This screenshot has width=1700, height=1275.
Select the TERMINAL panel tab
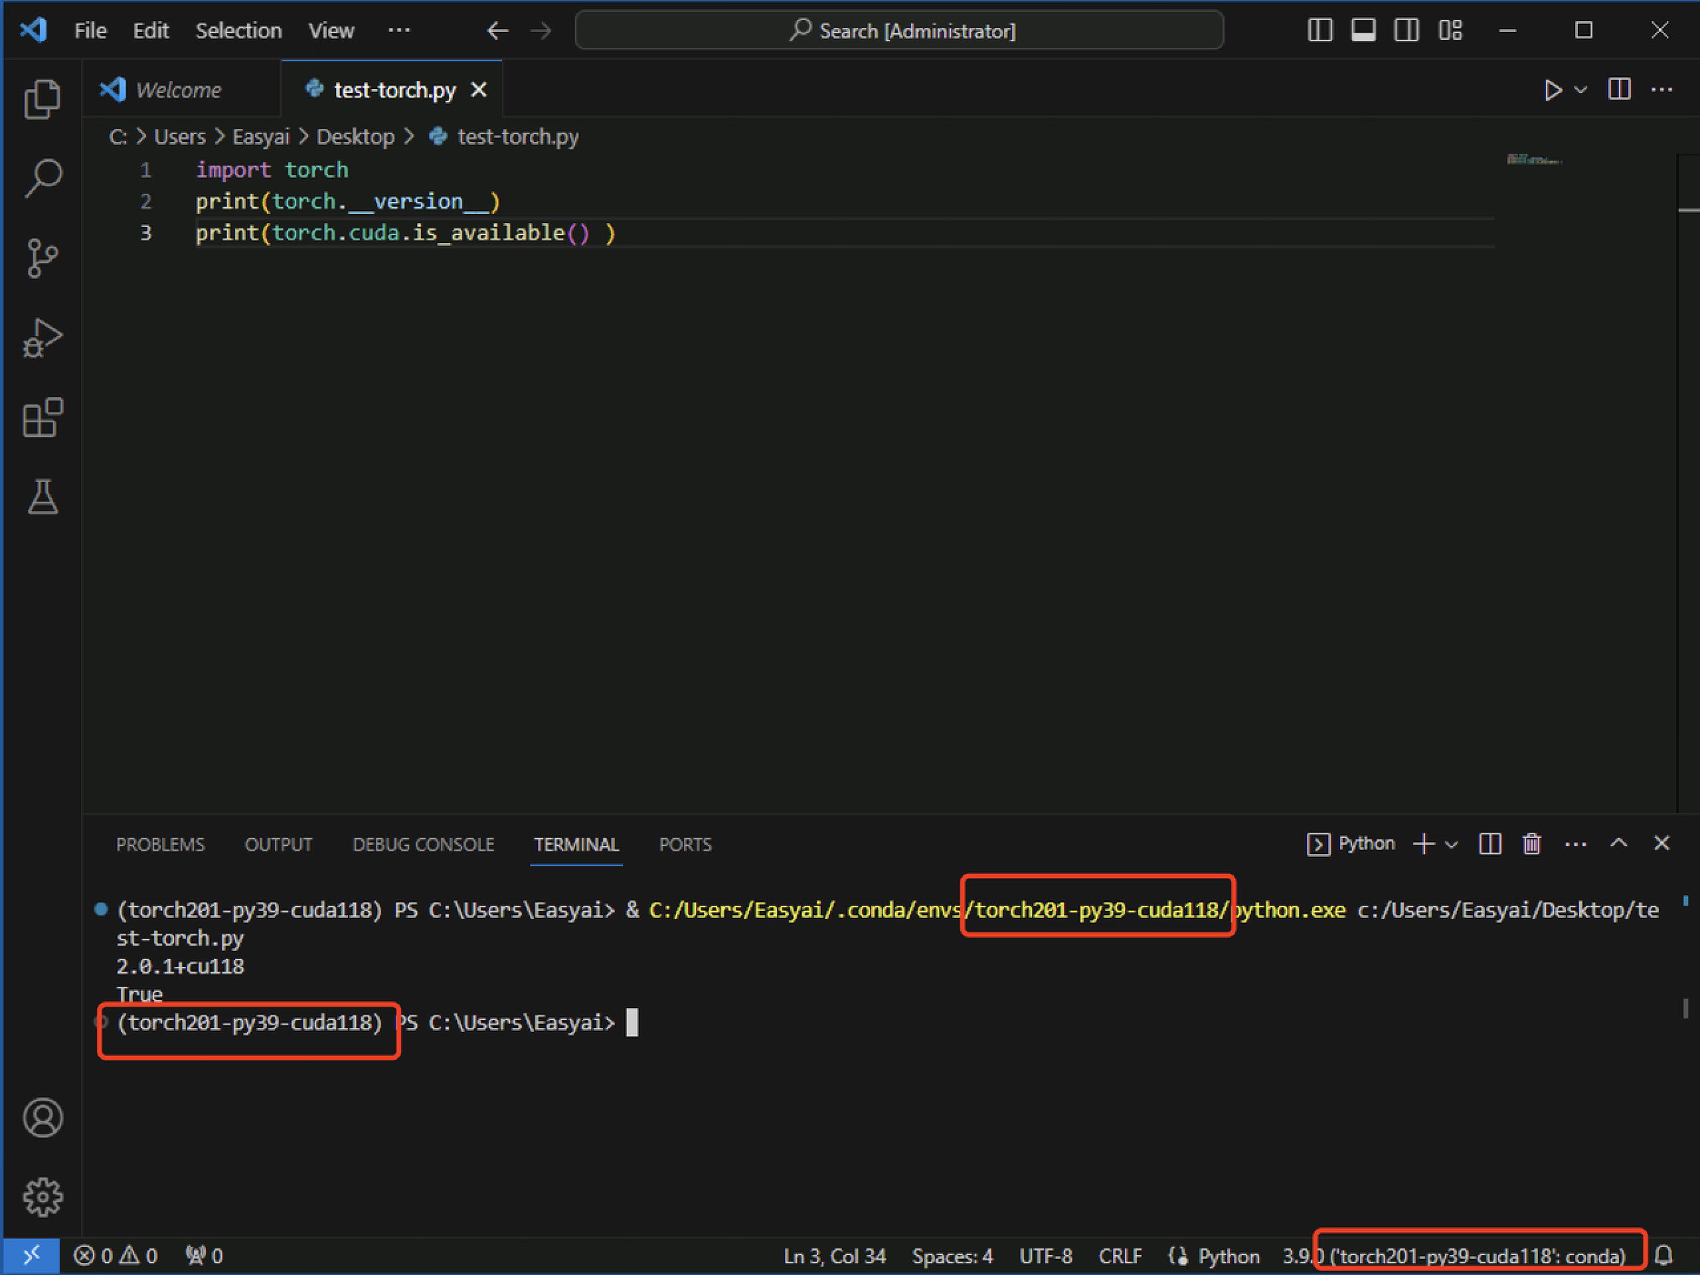[x=576, y=845]
